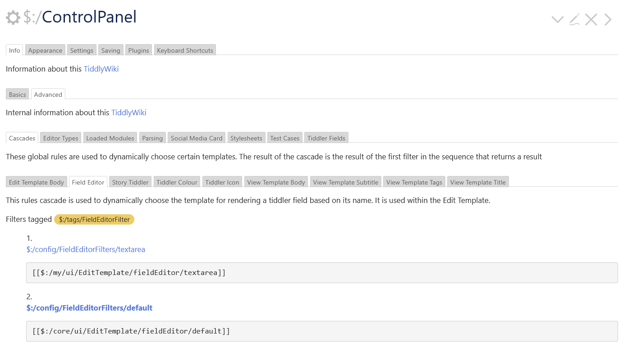Image resolution: width=623 pixels, height=347 pixels.
Task: Switch to the Tiddler Colour cascade tab
Action: (177, 182)
